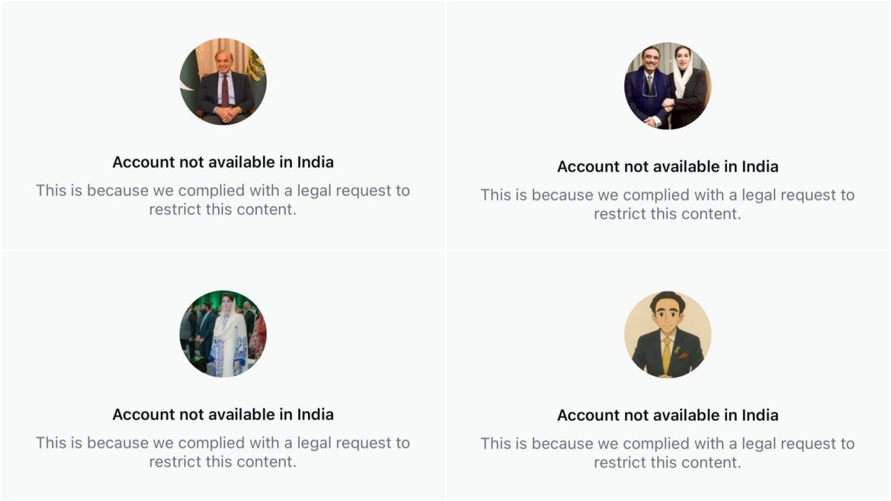Select 'Account not available in India' heading below seated man photo
This screenshot has height=501, width=891.
pyautogui.click(x=223, y=162)
